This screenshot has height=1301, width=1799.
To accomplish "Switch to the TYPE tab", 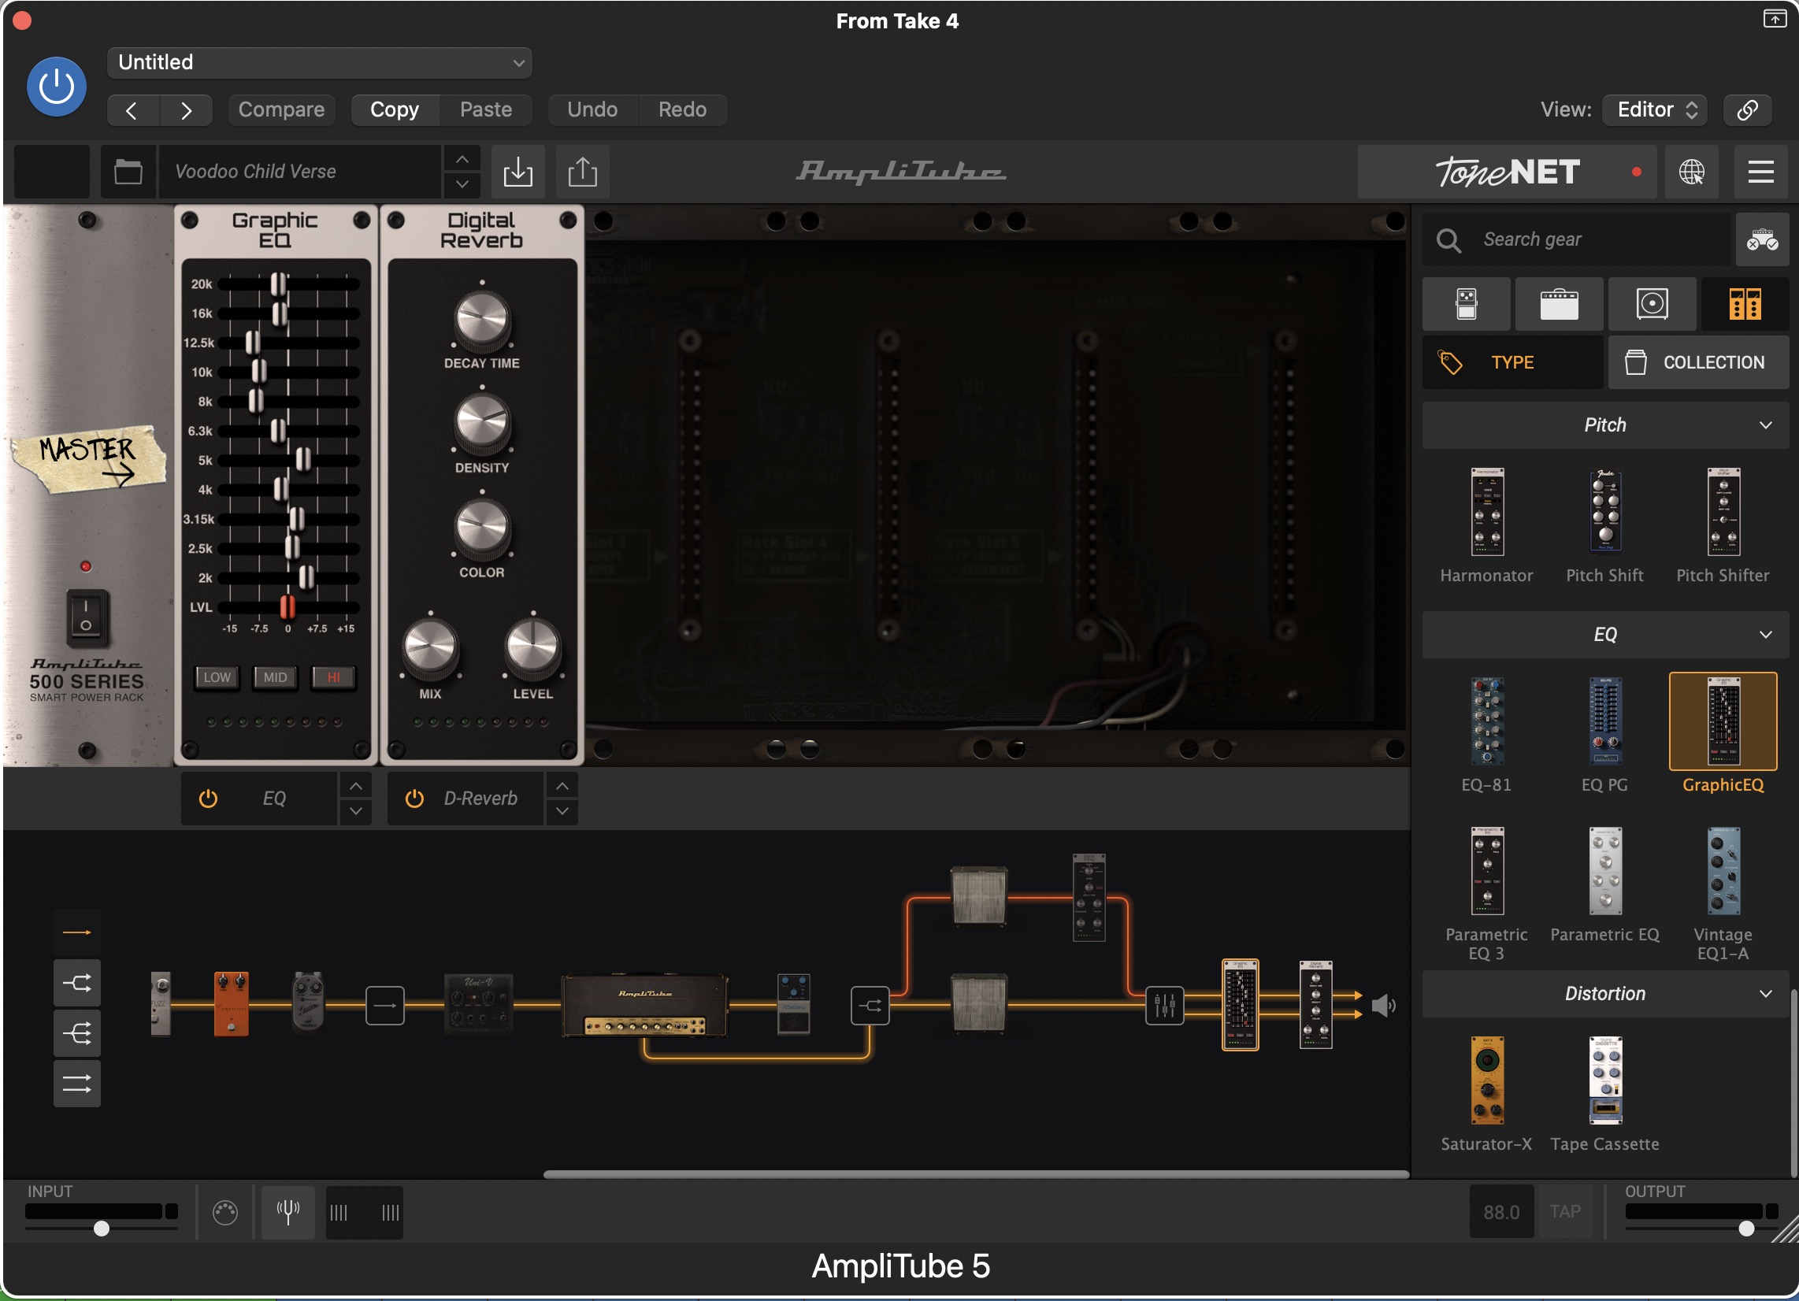I will pos(1512,362).
